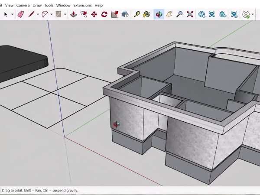260x195 pixels.
Task: Select the Push/Pull tool
Action: (x=74, y=14)
